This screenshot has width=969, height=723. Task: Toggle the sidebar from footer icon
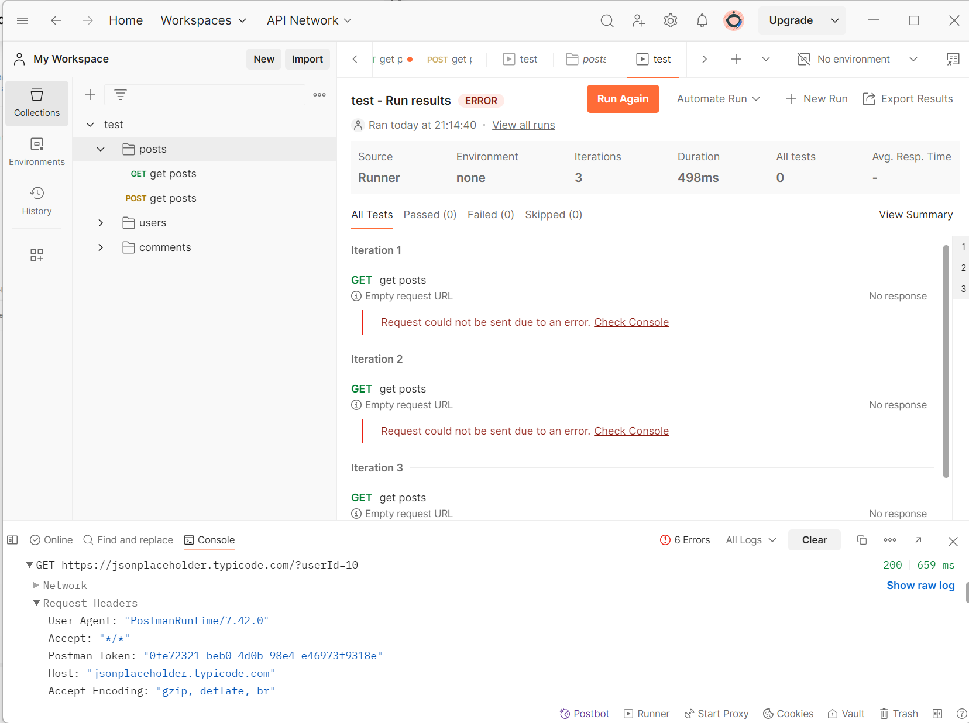pyautogui.click(x=12, y=540)
